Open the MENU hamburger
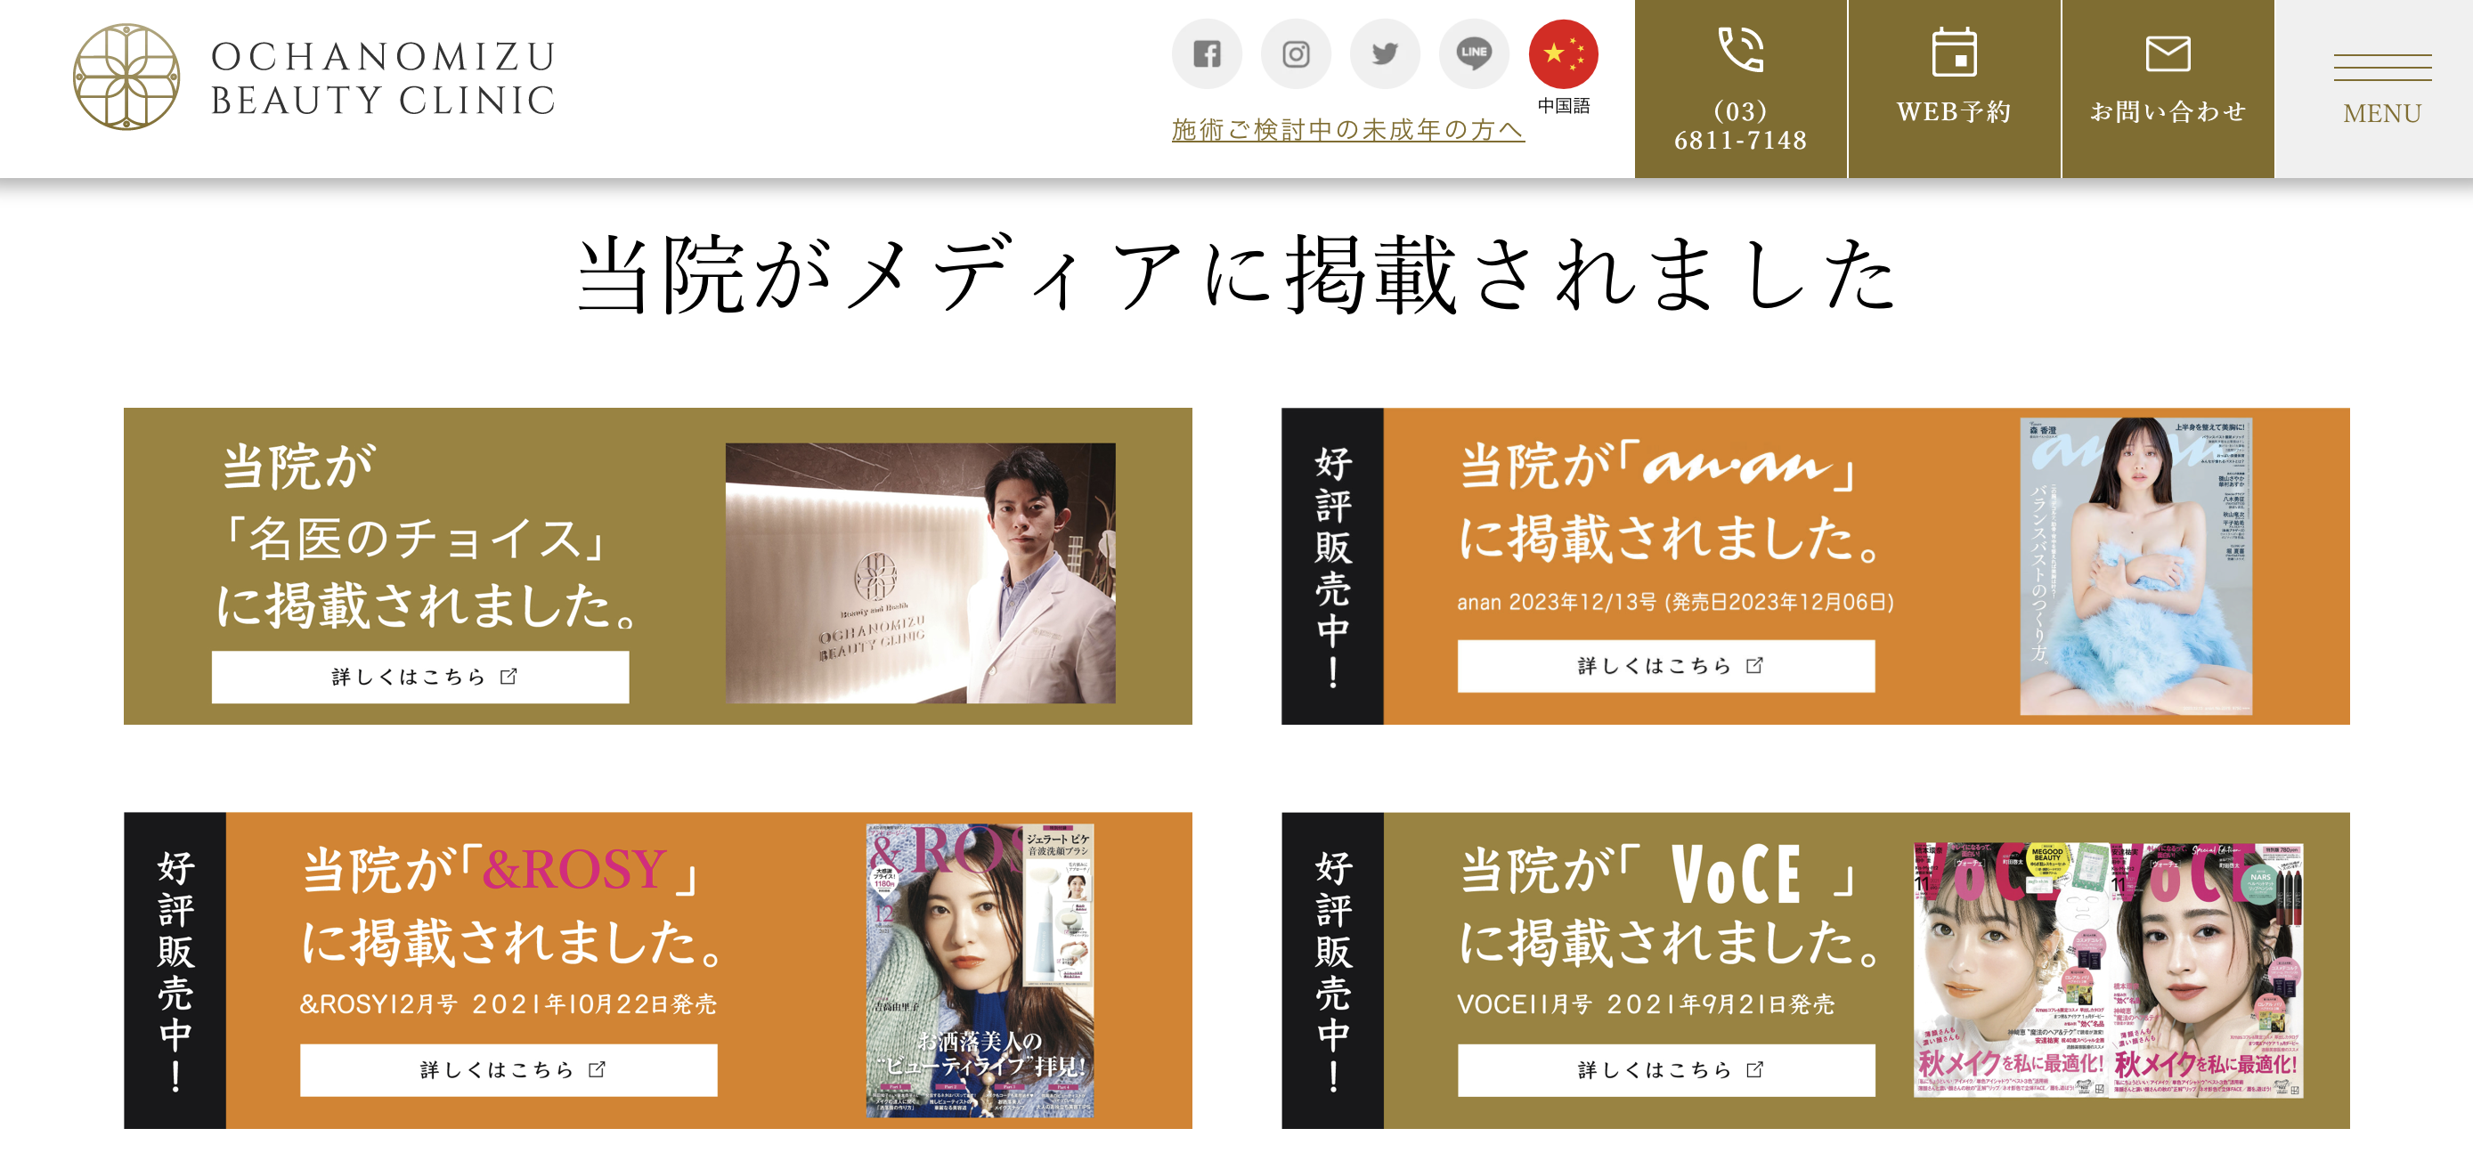The height and width of the screenshot is (1161, 2473). point(2382,88)
